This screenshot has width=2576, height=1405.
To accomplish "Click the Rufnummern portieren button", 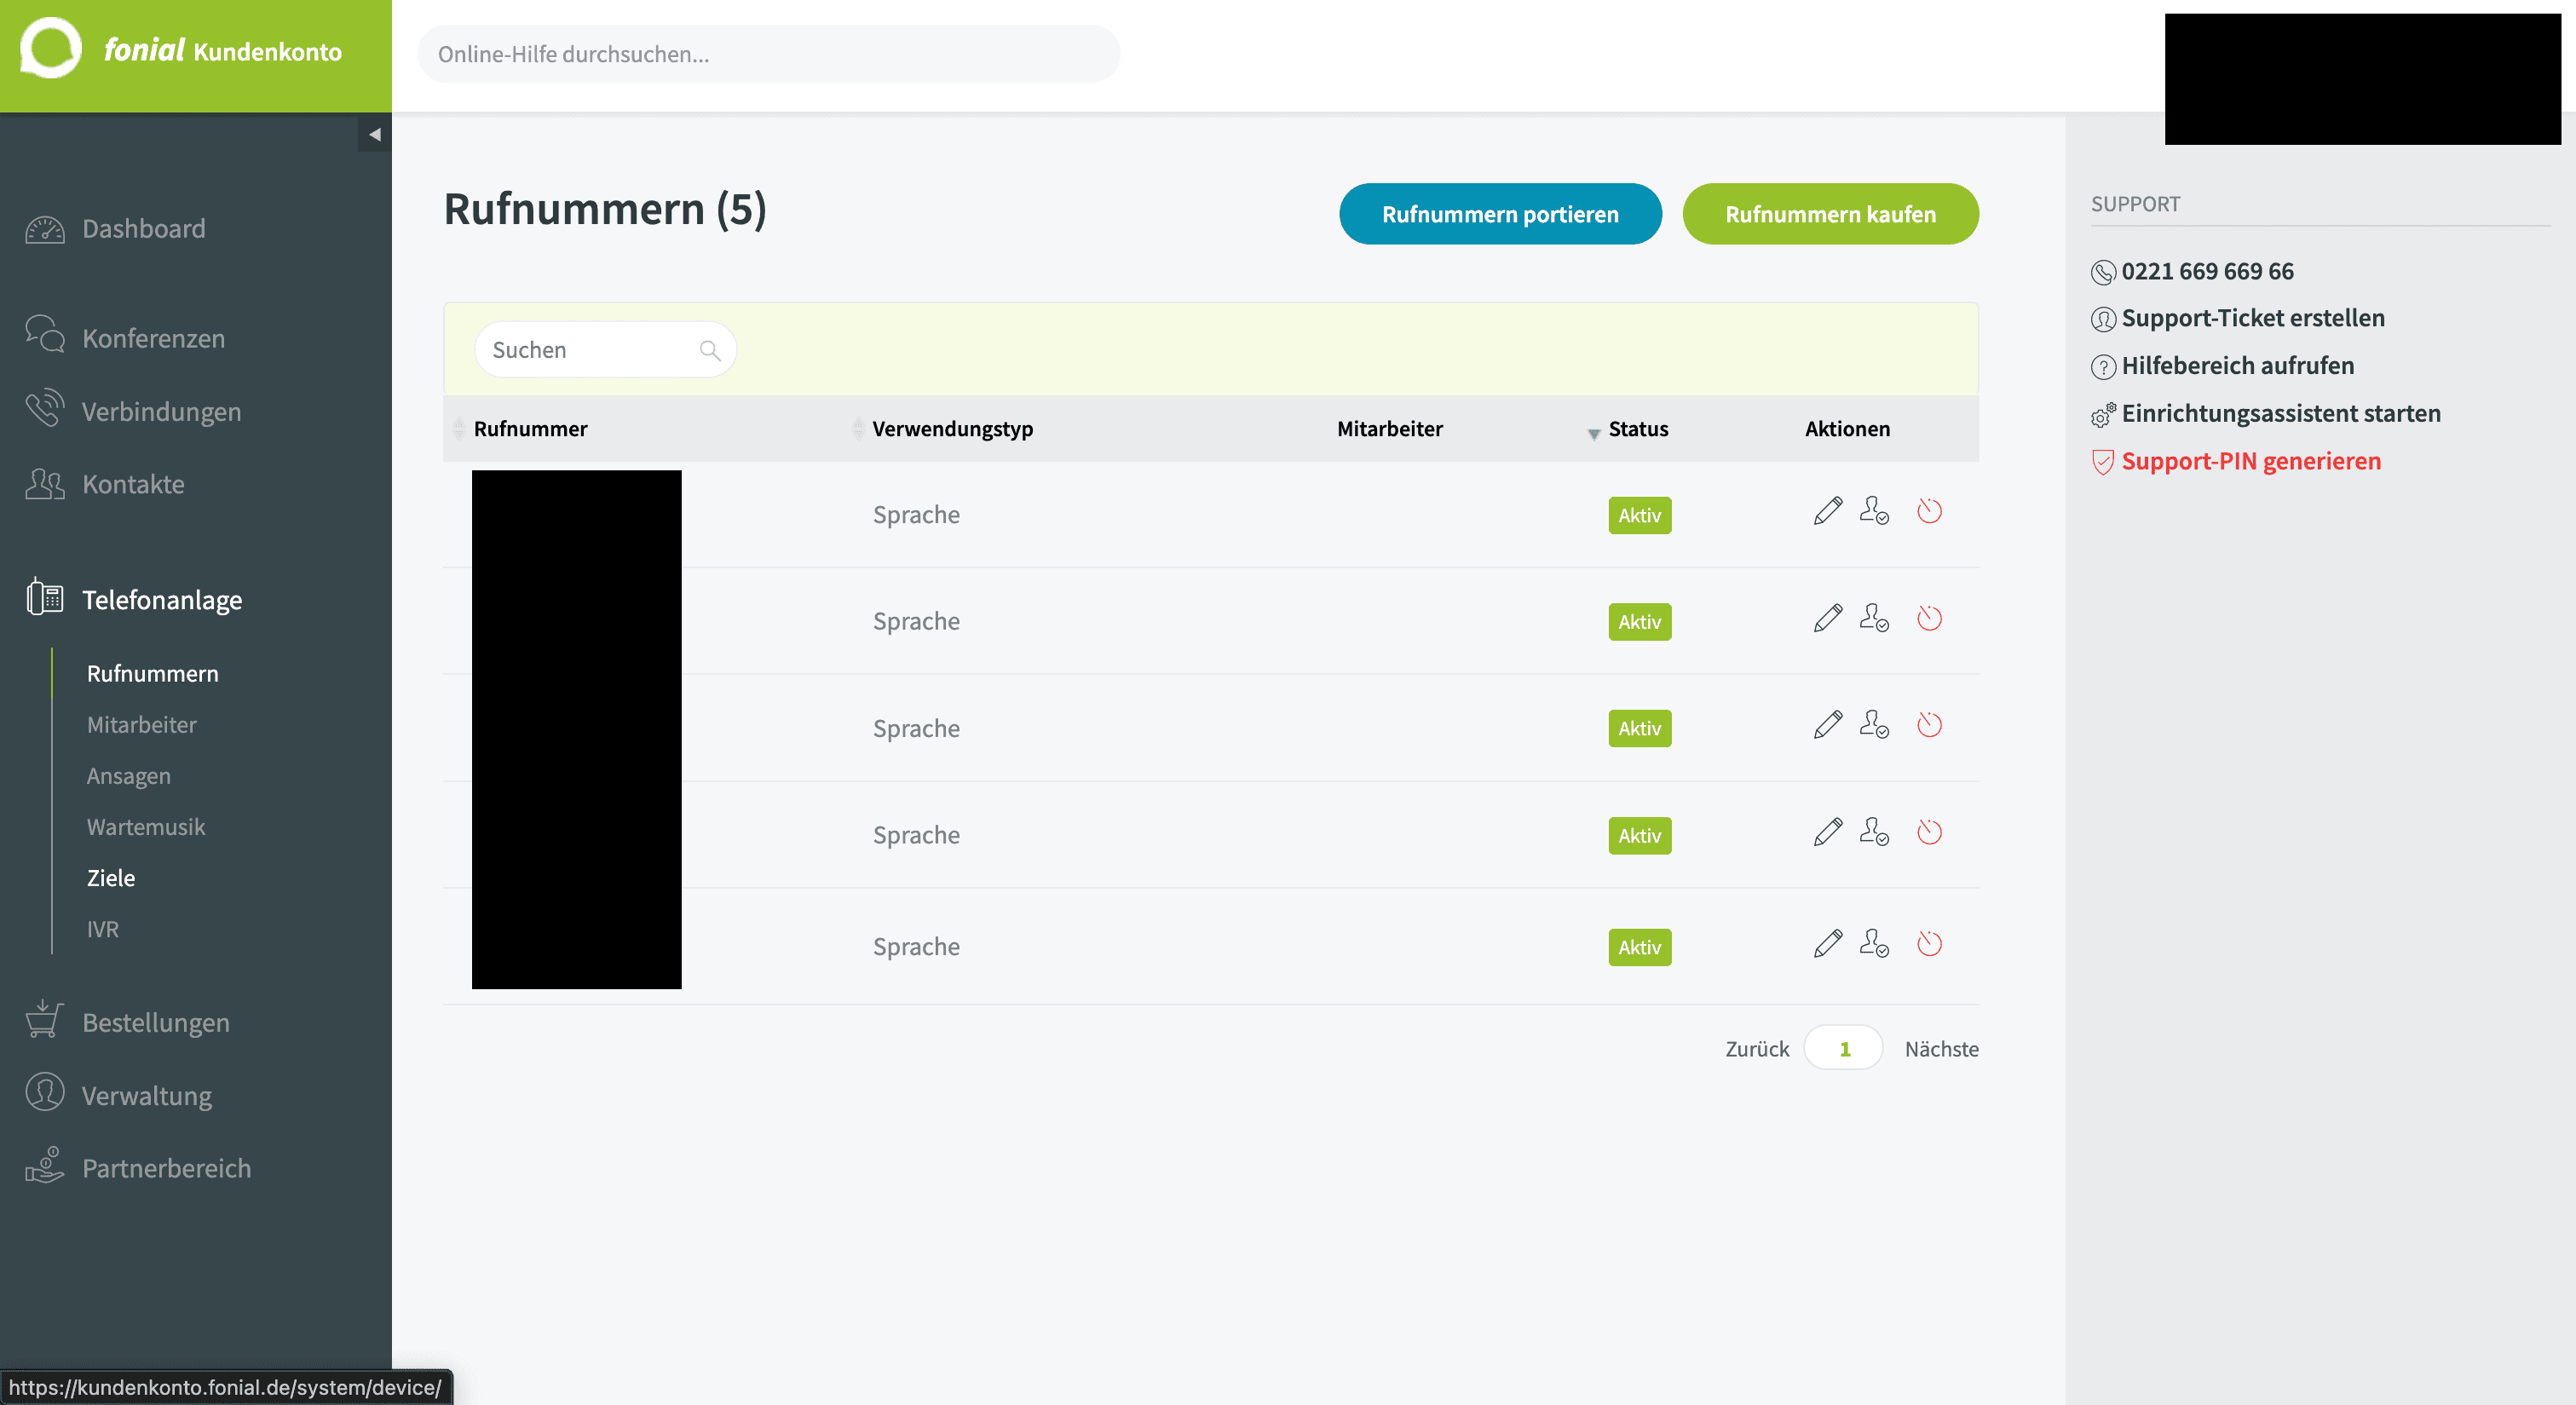I will point(1500,214).
